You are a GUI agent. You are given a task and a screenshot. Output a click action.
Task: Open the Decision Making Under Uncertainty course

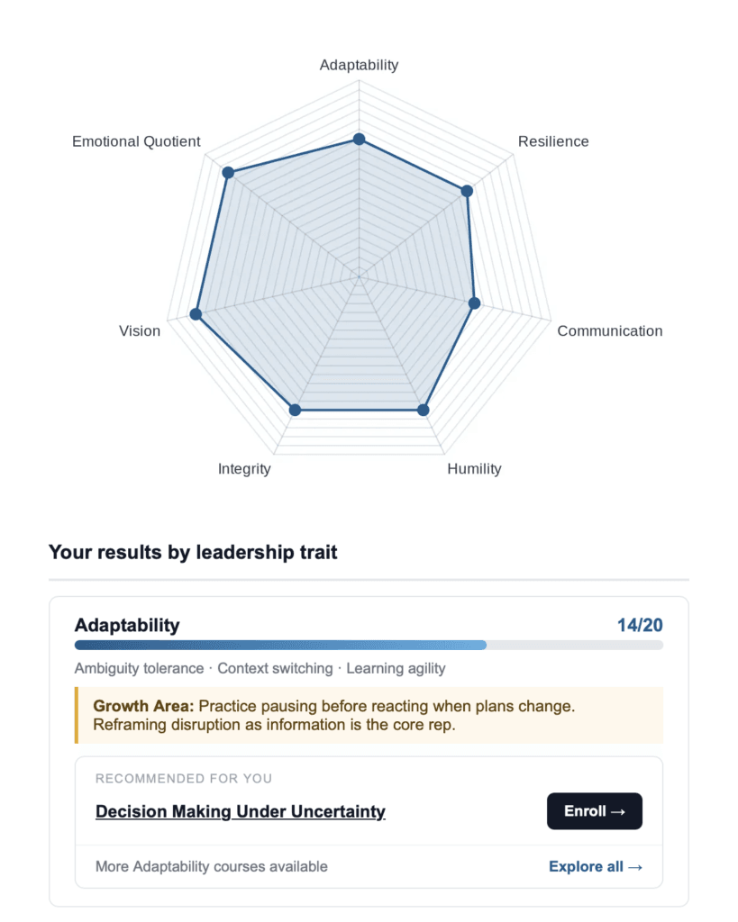pyautogui.click(x=241, y=811)
